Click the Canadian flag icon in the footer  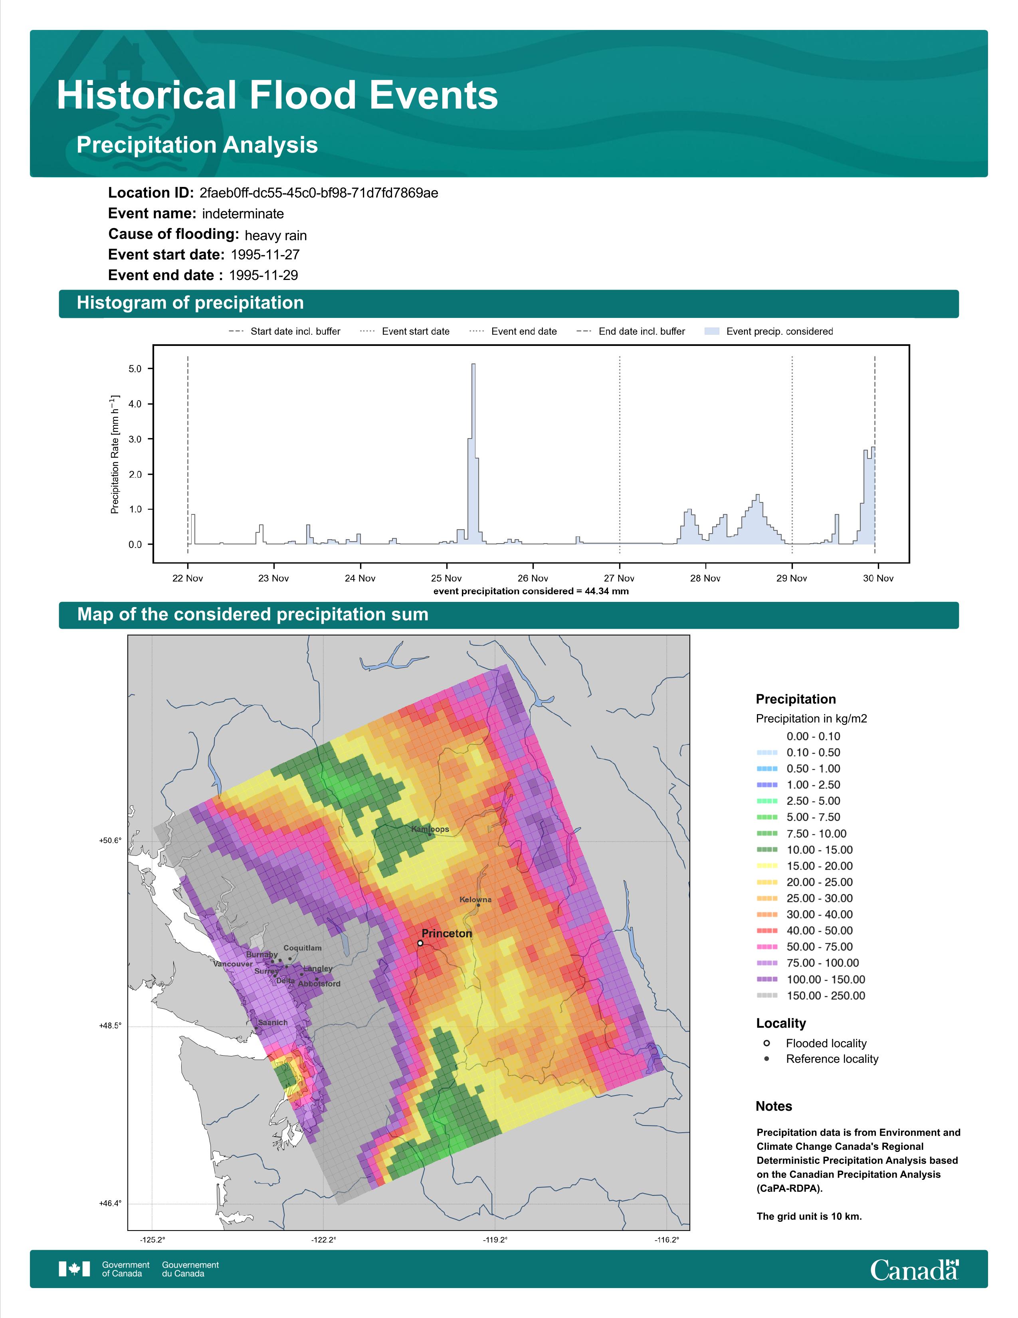(74, 1269)
